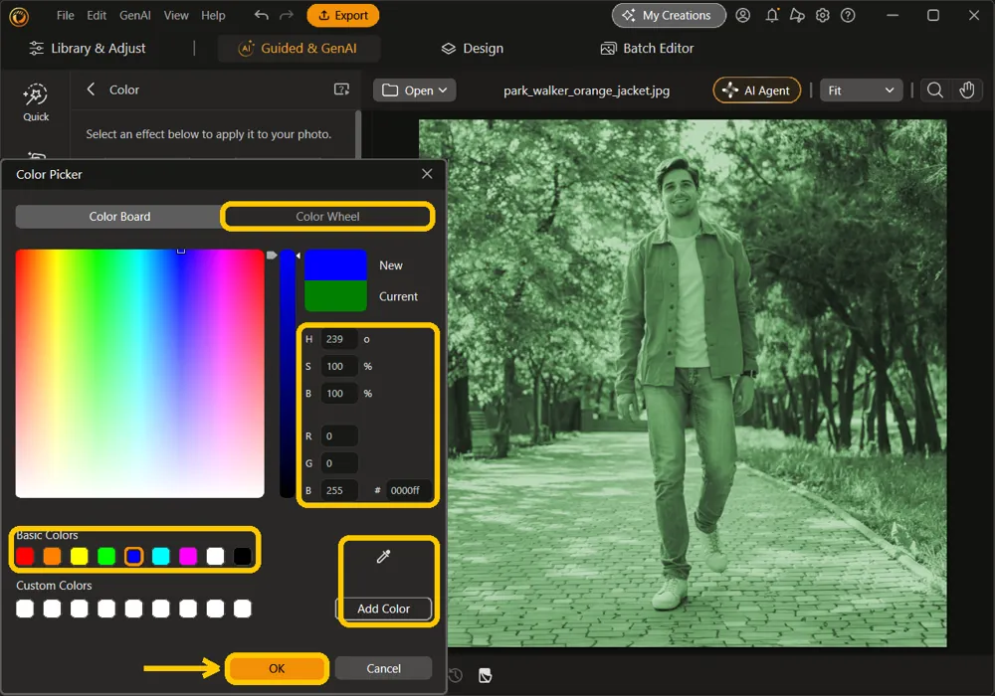The width and height of the screenshot is (995, 696).
Task: Open the View menu
Action: [176, 15]
